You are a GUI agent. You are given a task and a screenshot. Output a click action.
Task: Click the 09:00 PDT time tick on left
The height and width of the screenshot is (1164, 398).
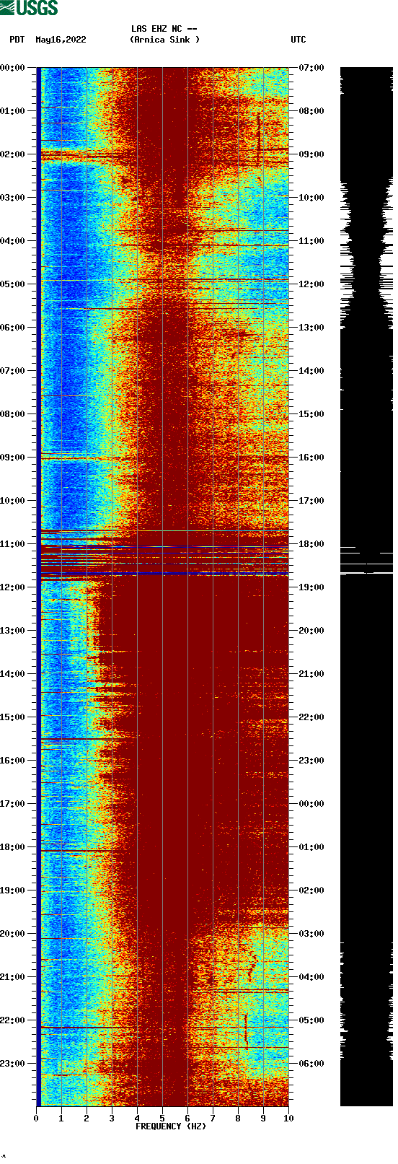12,458
